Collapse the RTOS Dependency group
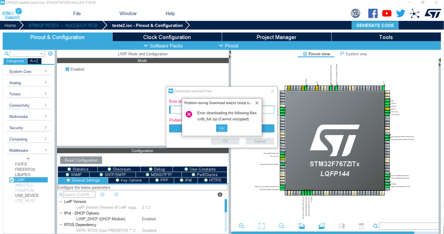The height and width of the screenshot is (234, 444). click(60, 225)
